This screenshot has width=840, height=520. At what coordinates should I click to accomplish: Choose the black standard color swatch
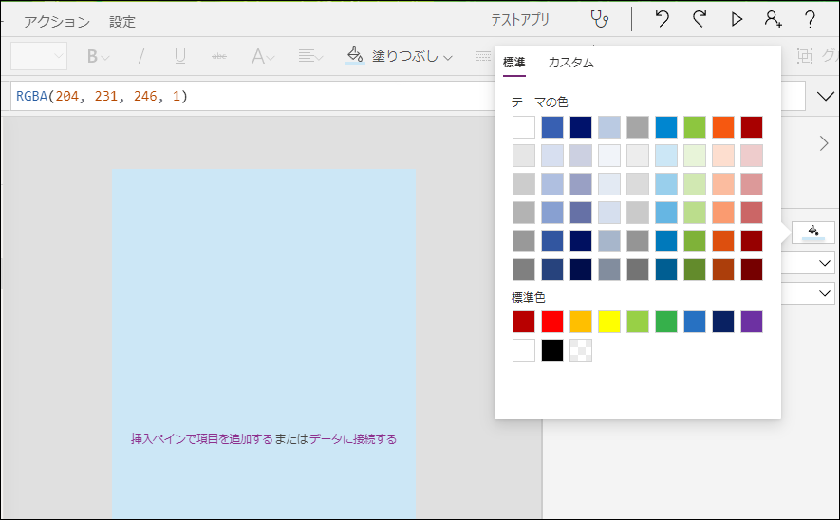pos(552,350)
